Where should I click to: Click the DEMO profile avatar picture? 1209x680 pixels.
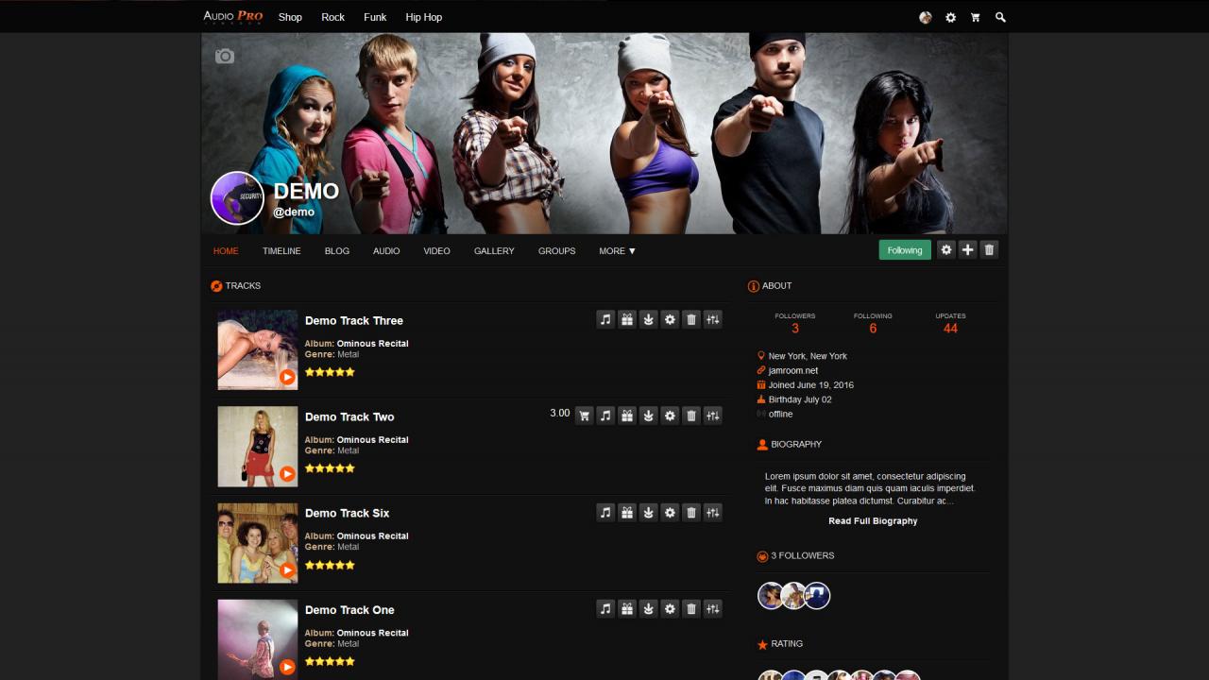(x=237, y=198)
